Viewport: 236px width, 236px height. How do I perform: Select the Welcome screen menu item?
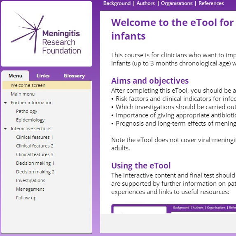click(x=47, y=85)
